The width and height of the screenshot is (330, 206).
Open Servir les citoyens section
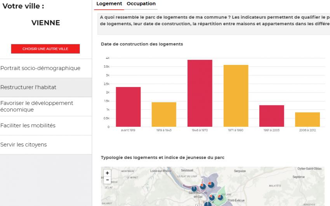46,145
